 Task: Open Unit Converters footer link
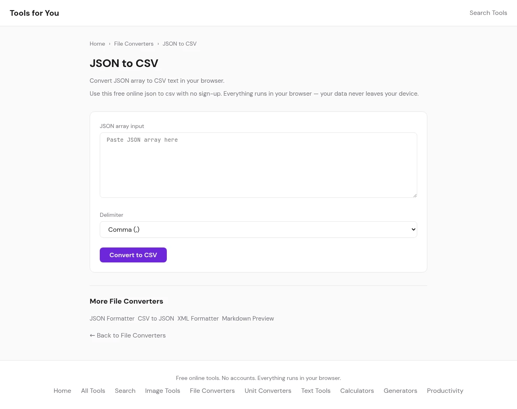268,391
